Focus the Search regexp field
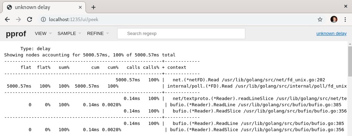The image size is (352, 136). 181,34
